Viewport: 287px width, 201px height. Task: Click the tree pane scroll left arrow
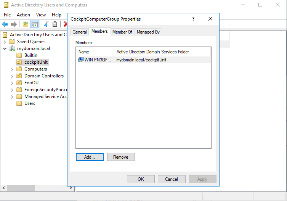click(x=4, y=188)
